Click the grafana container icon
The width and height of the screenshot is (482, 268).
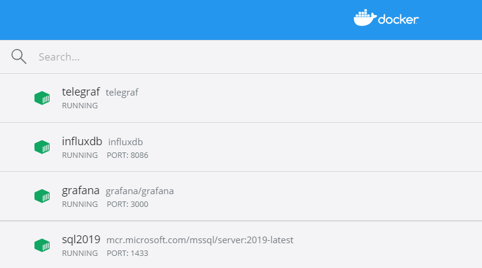tap(42, 196)
